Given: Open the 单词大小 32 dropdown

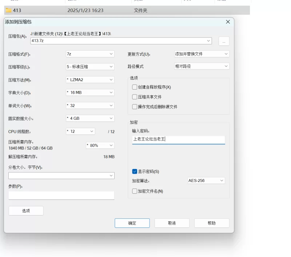Looking at the screenshot, I should coord(90,106).
